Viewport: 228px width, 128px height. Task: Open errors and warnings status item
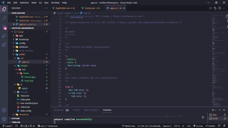click(28, 126)
